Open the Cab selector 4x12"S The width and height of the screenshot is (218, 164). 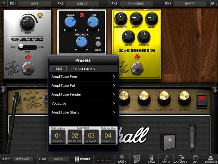(58, 159)
